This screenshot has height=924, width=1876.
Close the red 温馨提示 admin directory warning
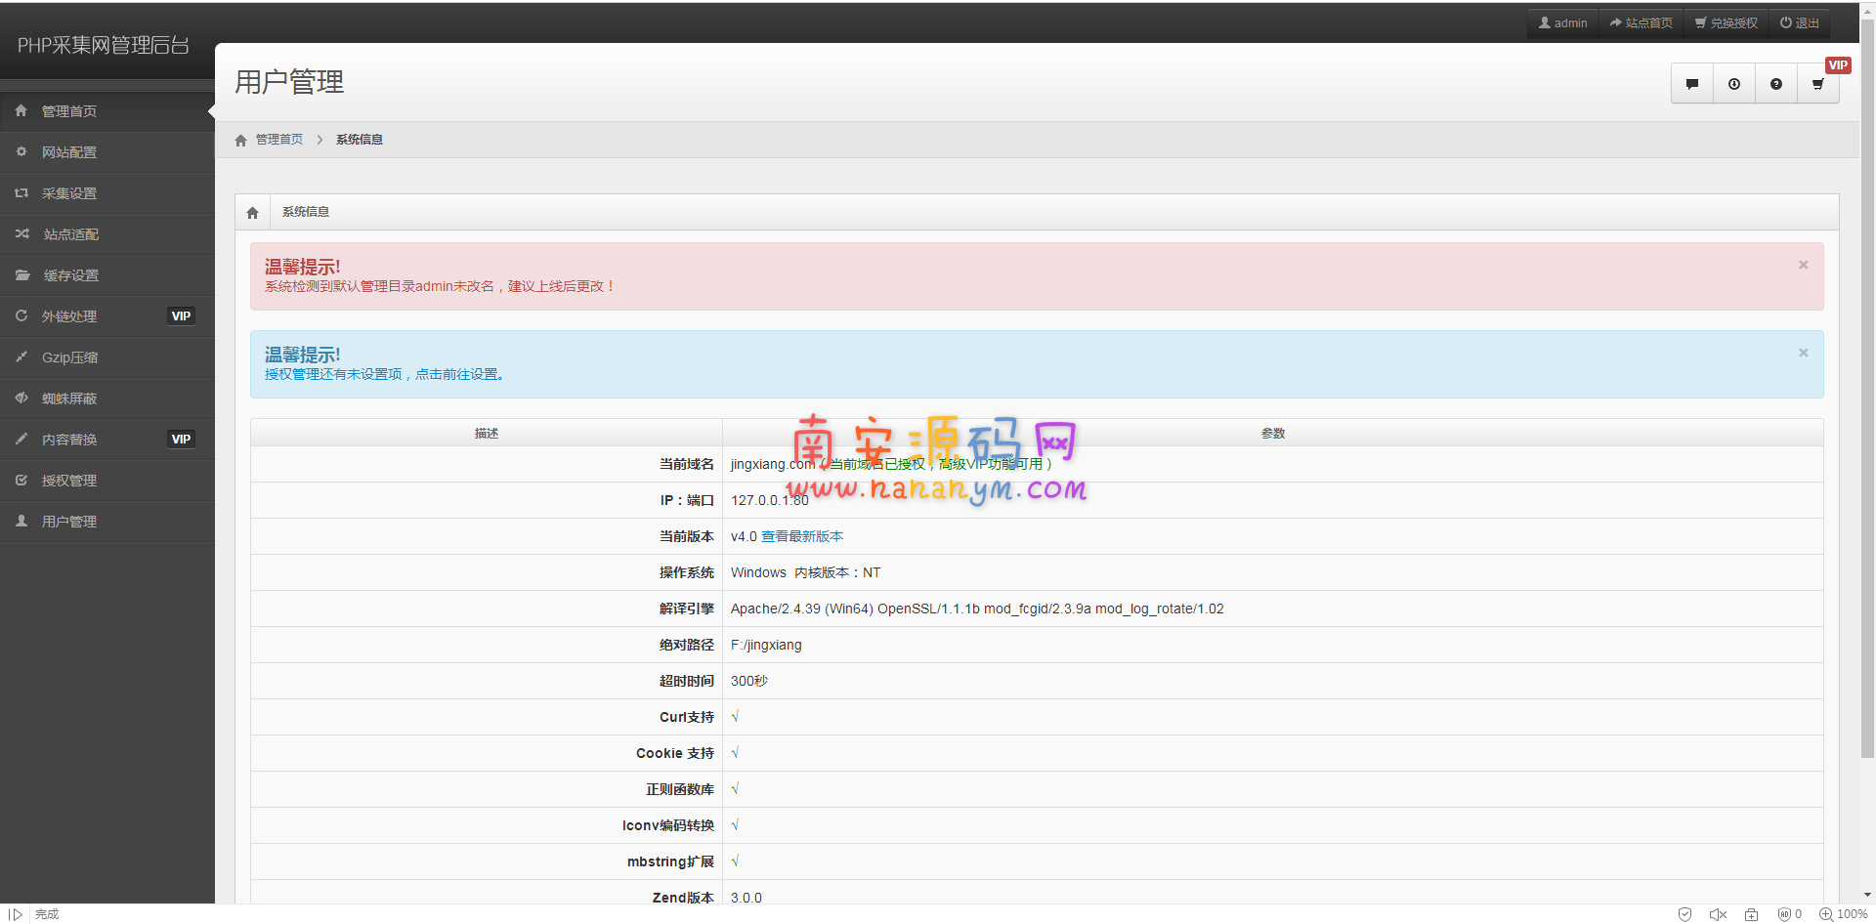coord(1804,265)
